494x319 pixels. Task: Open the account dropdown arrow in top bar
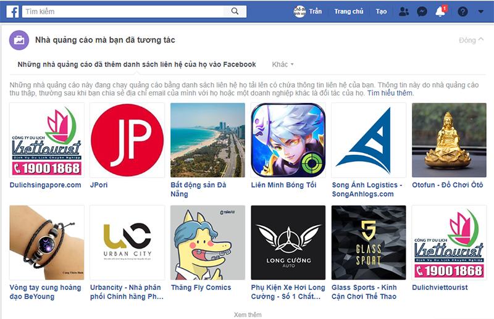[x=481, y=12]
